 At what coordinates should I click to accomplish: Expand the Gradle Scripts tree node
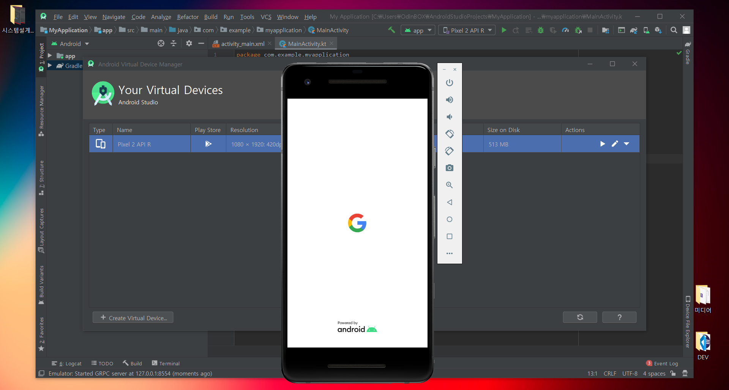(50, 66)
